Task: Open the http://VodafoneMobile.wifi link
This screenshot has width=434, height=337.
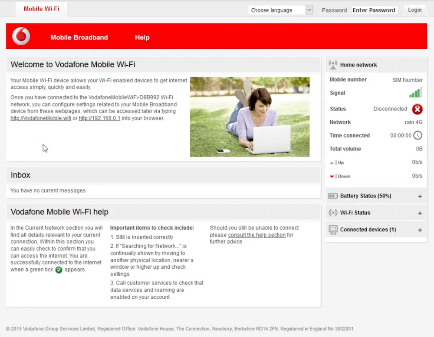Action: (x=41, y=118)
